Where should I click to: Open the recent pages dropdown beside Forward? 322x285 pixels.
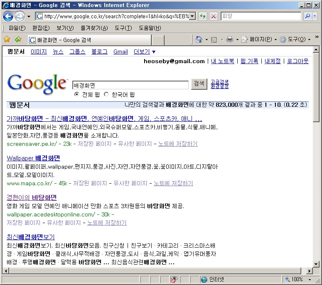29,17
